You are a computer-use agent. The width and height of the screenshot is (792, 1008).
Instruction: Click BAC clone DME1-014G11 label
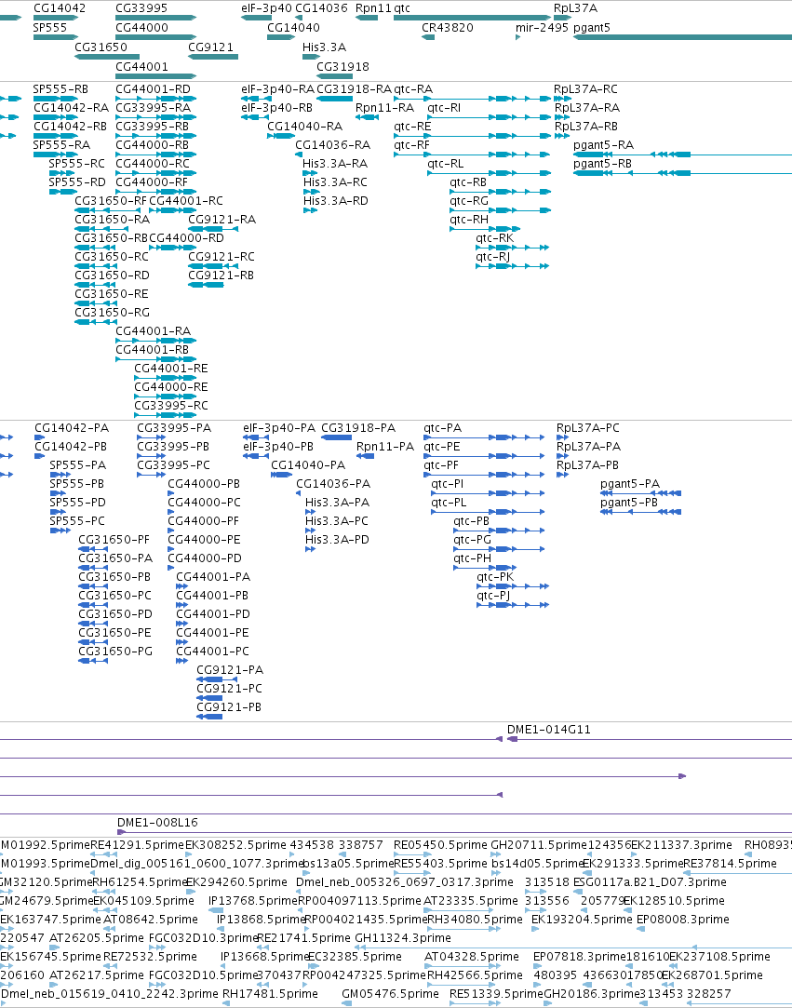point(549,731)
